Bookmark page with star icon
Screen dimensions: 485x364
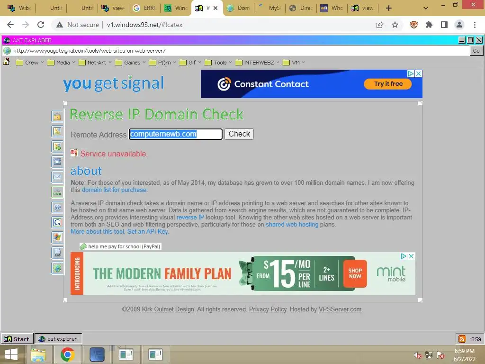pos(395,25)
